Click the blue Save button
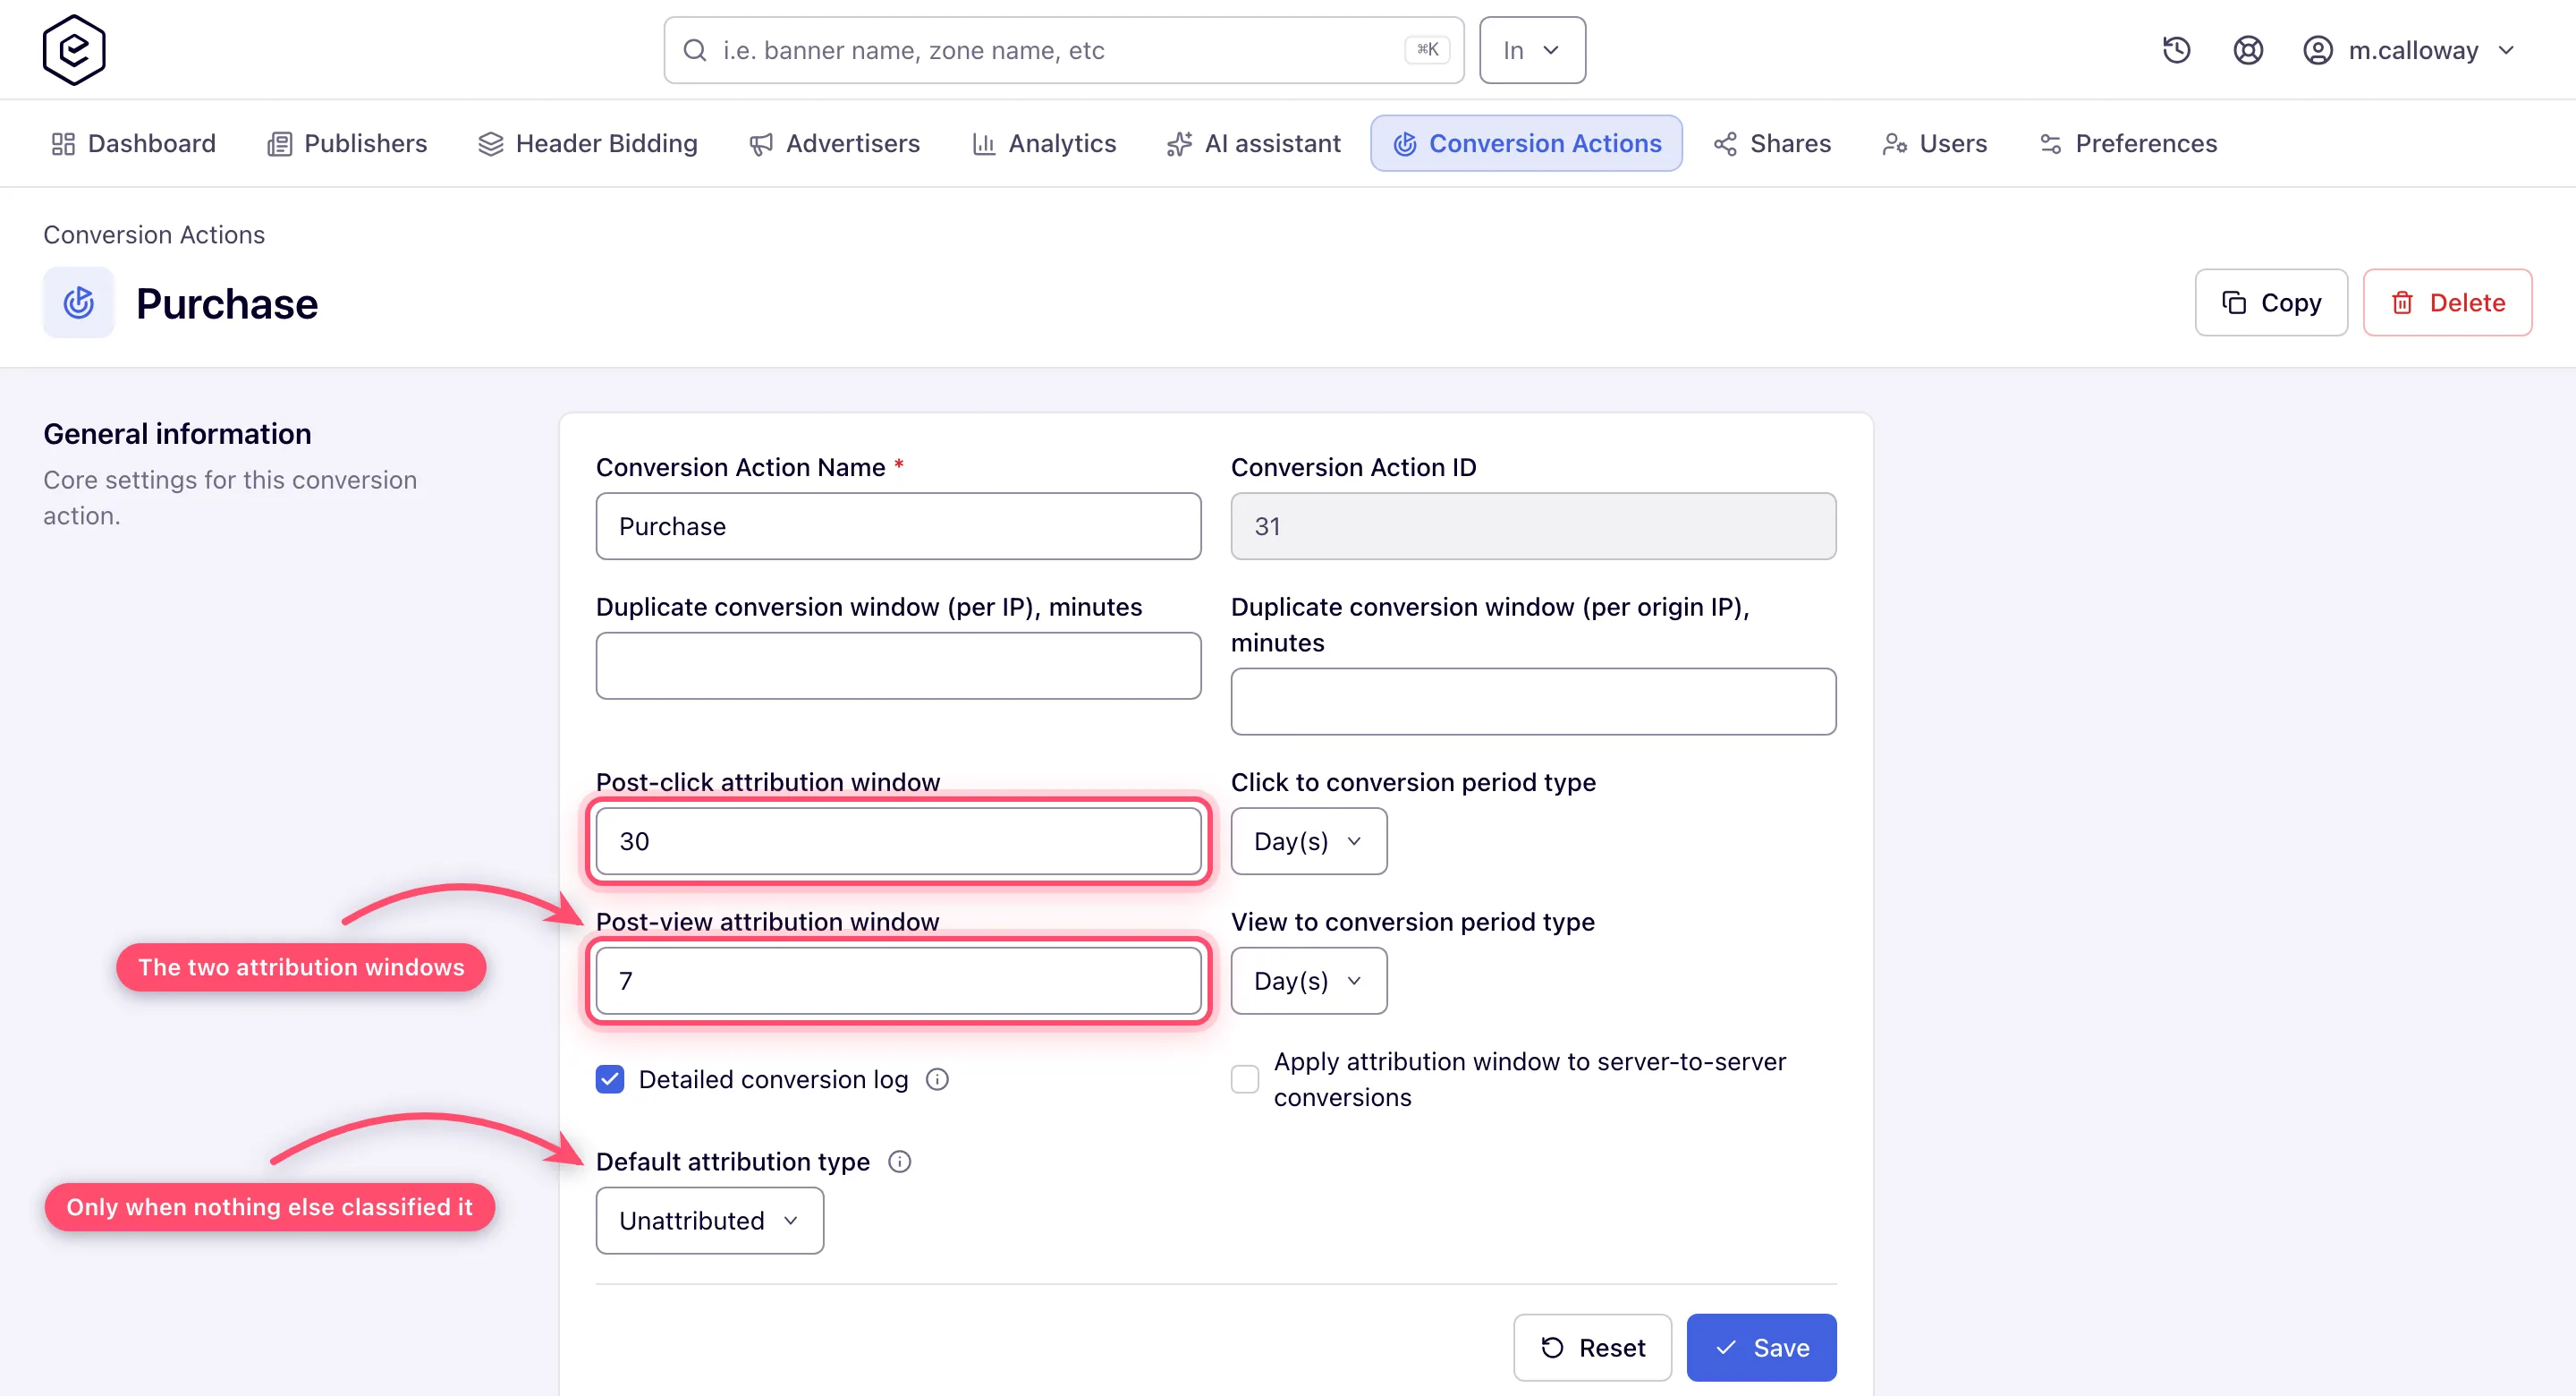This screenshot has height=1396, width=2576. pos(1761,1347)
